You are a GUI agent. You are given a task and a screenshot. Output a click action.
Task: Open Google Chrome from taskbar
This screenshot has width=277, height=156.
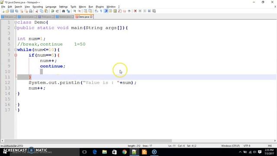click(x=124, y=152)
